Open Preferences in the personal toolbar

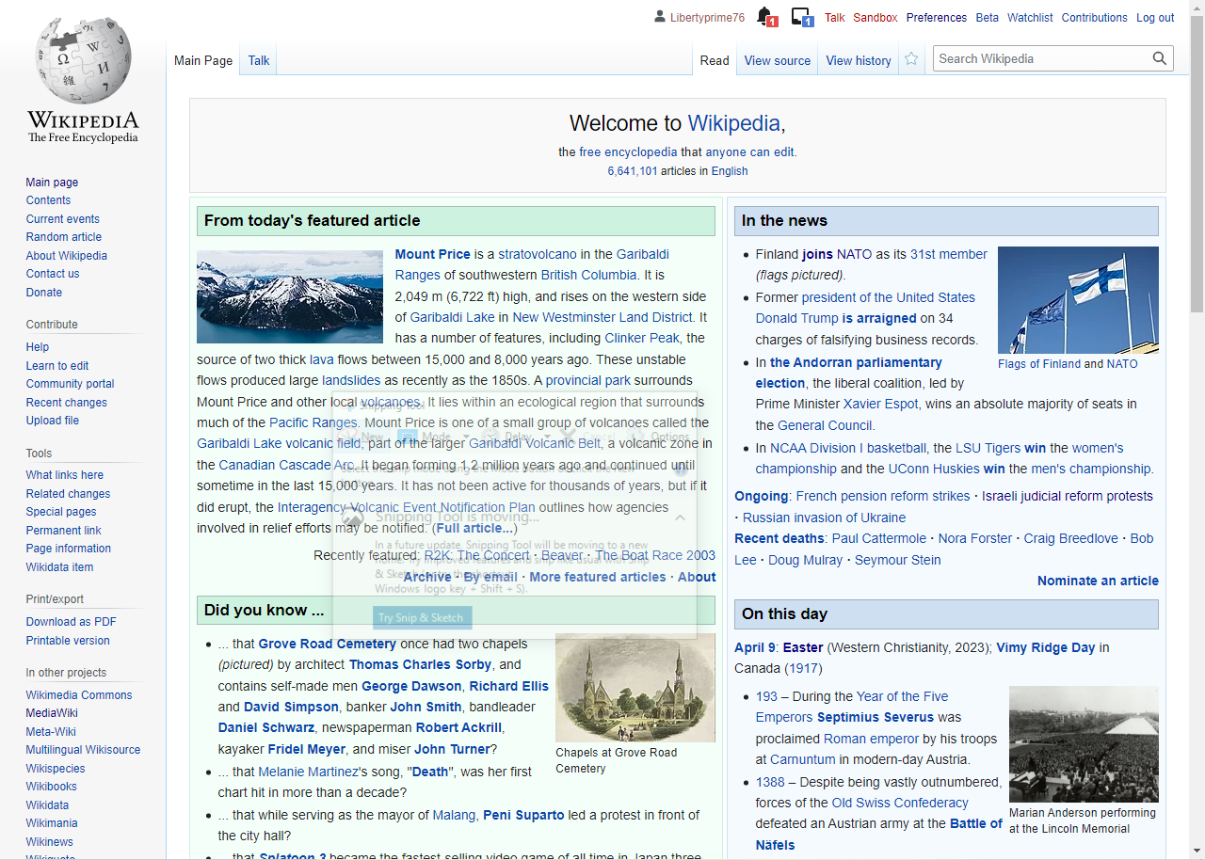click(937, 18)
